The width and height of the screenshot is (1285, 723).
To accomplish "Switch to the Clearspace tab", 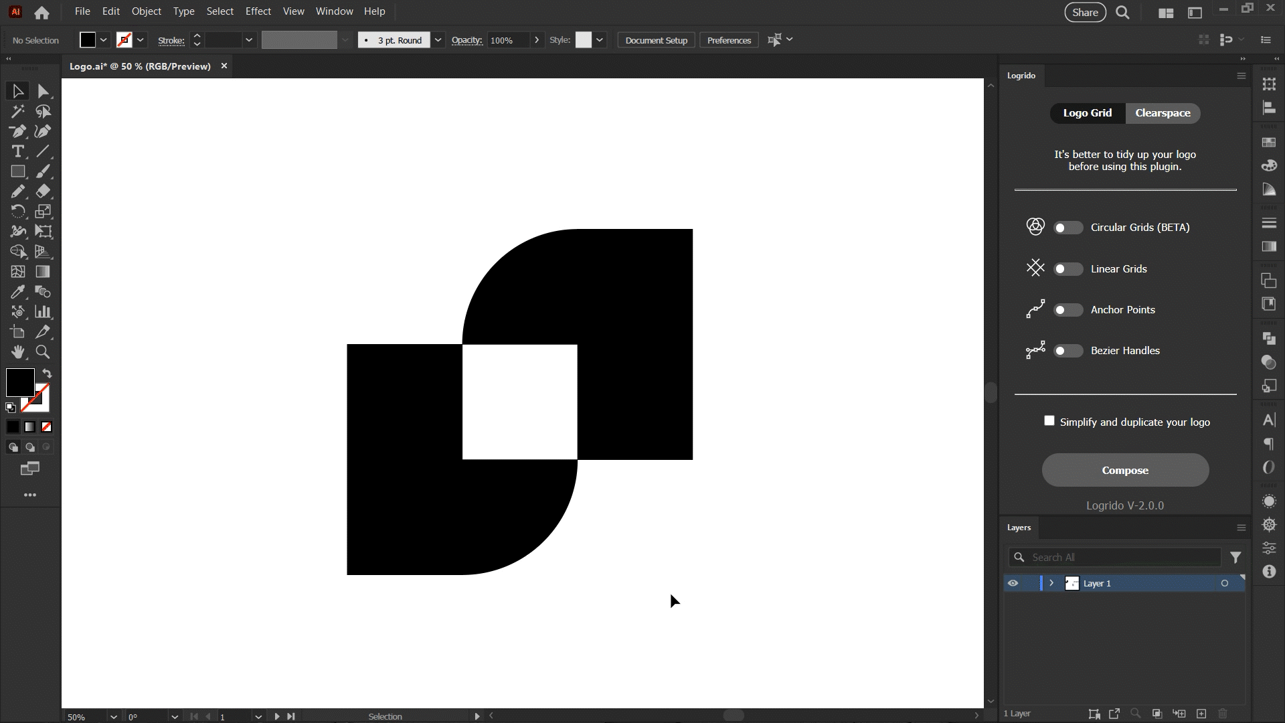I will coord(1163,113).
